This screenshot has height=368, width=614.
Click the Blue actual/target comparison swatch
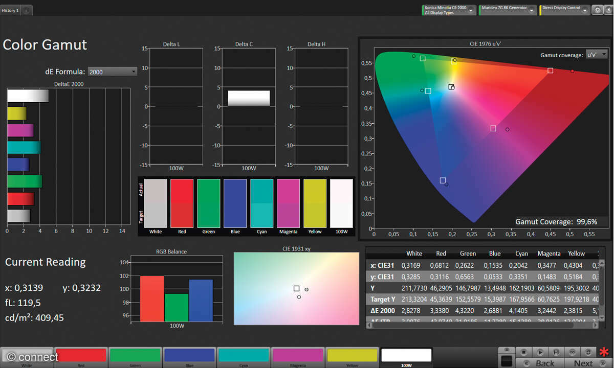pyautogui.click(x=235, y=203)
